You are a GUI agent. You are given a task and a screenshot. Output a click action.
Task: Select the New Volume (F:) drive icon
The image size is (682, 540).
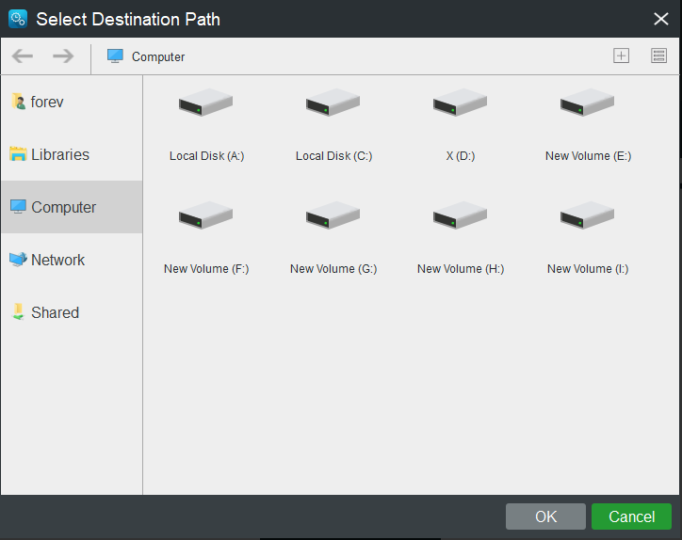coord(205,215)
